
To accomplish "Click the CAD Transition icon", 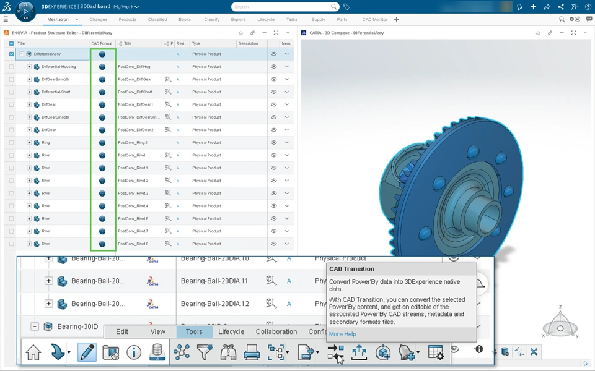I will click(335, 352).
